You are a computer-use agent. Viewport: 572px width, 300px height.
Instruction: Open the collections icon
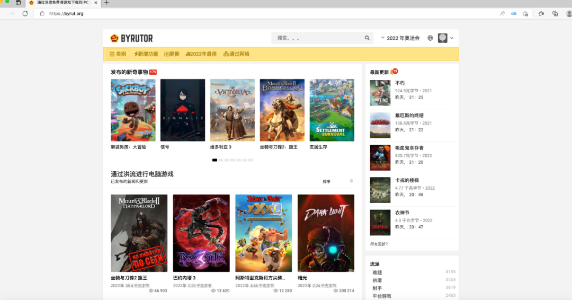pos(555,13)
